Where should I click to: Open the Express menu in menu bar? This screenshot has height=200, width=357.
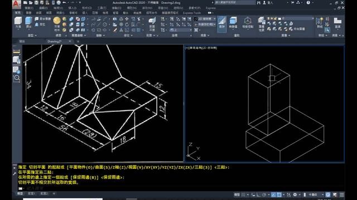tap(211, 8)
